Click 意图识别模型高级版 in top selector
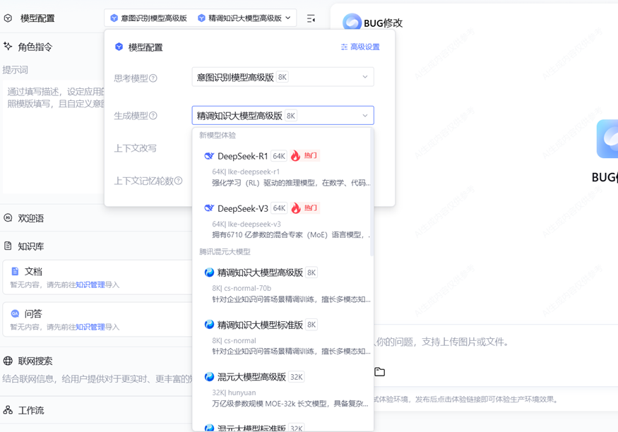The width and height of the screenshot is (618, 432). (148, 18)
